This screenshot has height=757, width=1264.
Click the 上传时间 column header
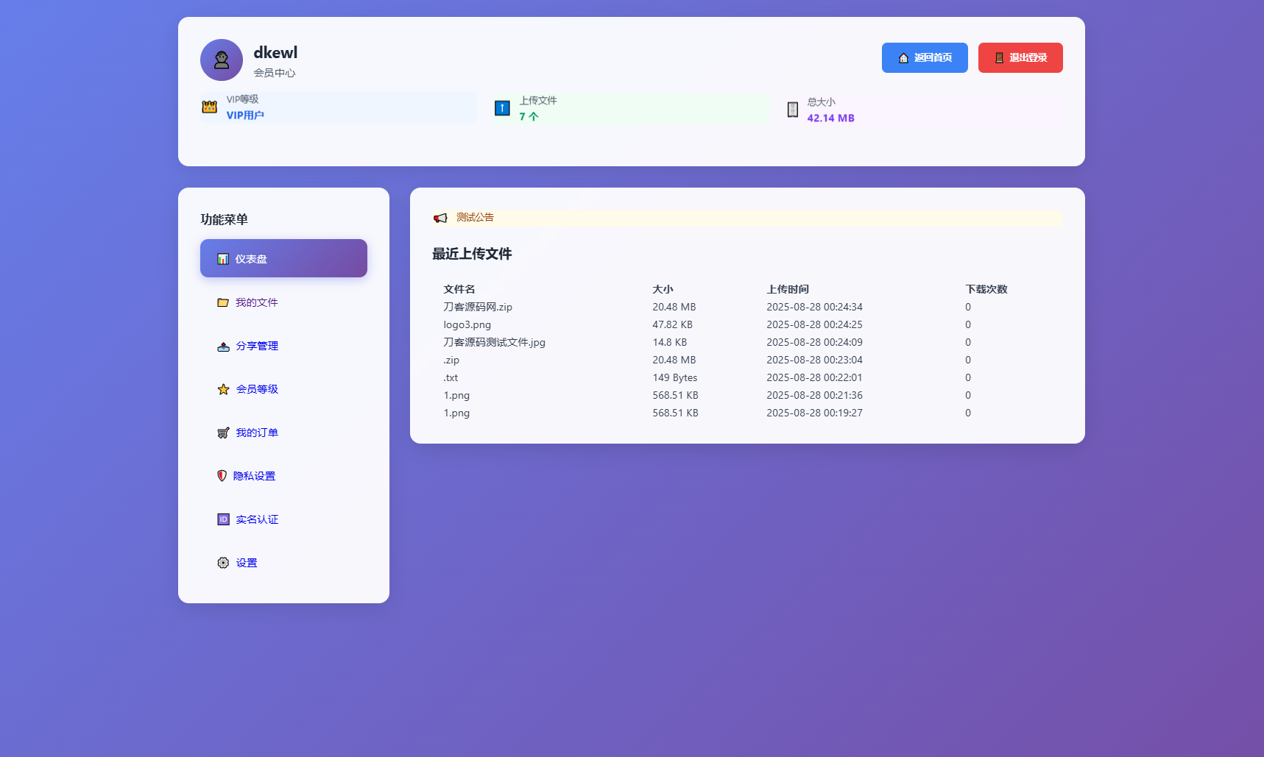point(788,289)
